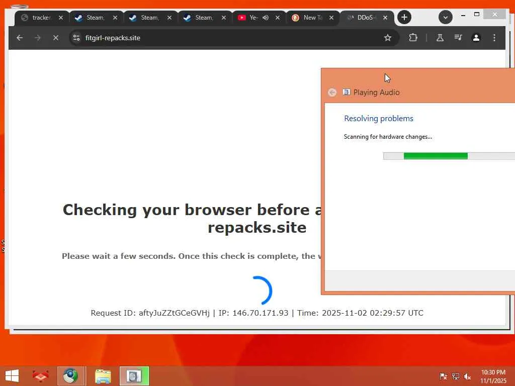The height and width of the screenshot is (386, 515).
Task: Click the Request ID line text
Action: click(257, 313)
